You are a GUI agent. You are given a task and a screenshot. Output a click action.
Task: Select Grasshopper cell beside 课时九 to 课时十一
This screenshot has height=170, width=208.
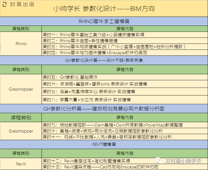point(21,131)
